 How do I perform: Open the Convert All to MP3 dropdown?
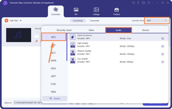coord(157,20)
